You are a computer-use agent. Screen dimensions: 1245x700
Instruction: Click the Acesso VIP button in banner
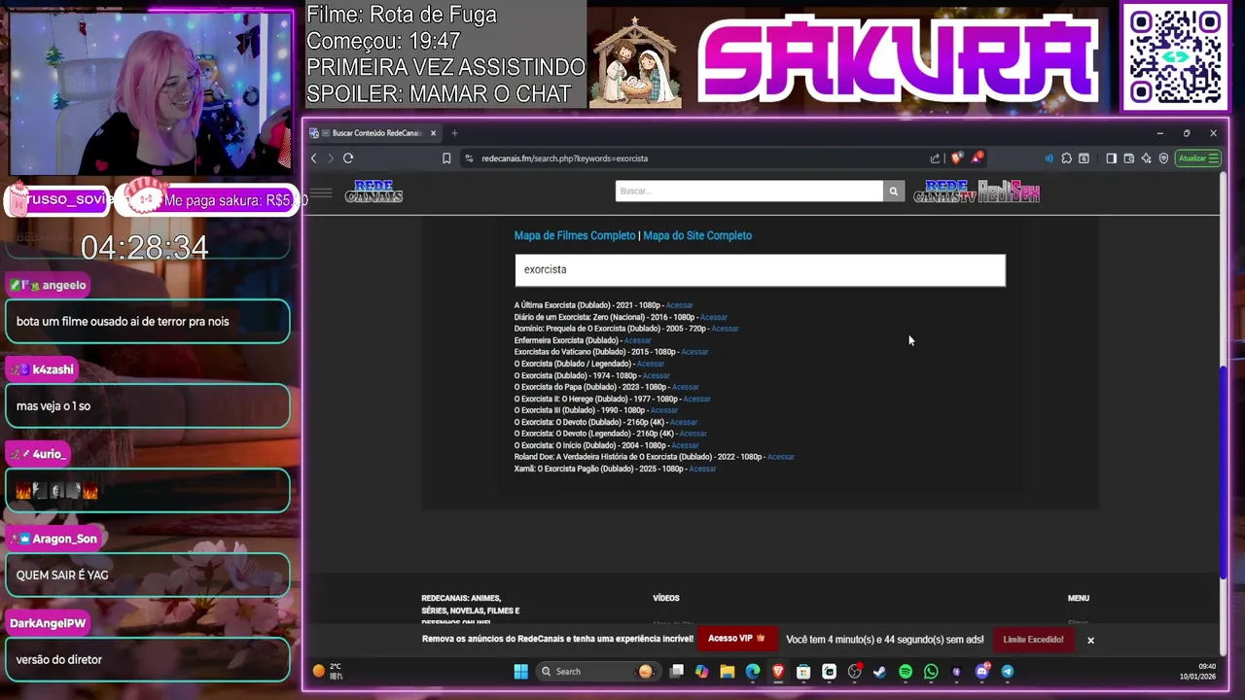[736, 639]
